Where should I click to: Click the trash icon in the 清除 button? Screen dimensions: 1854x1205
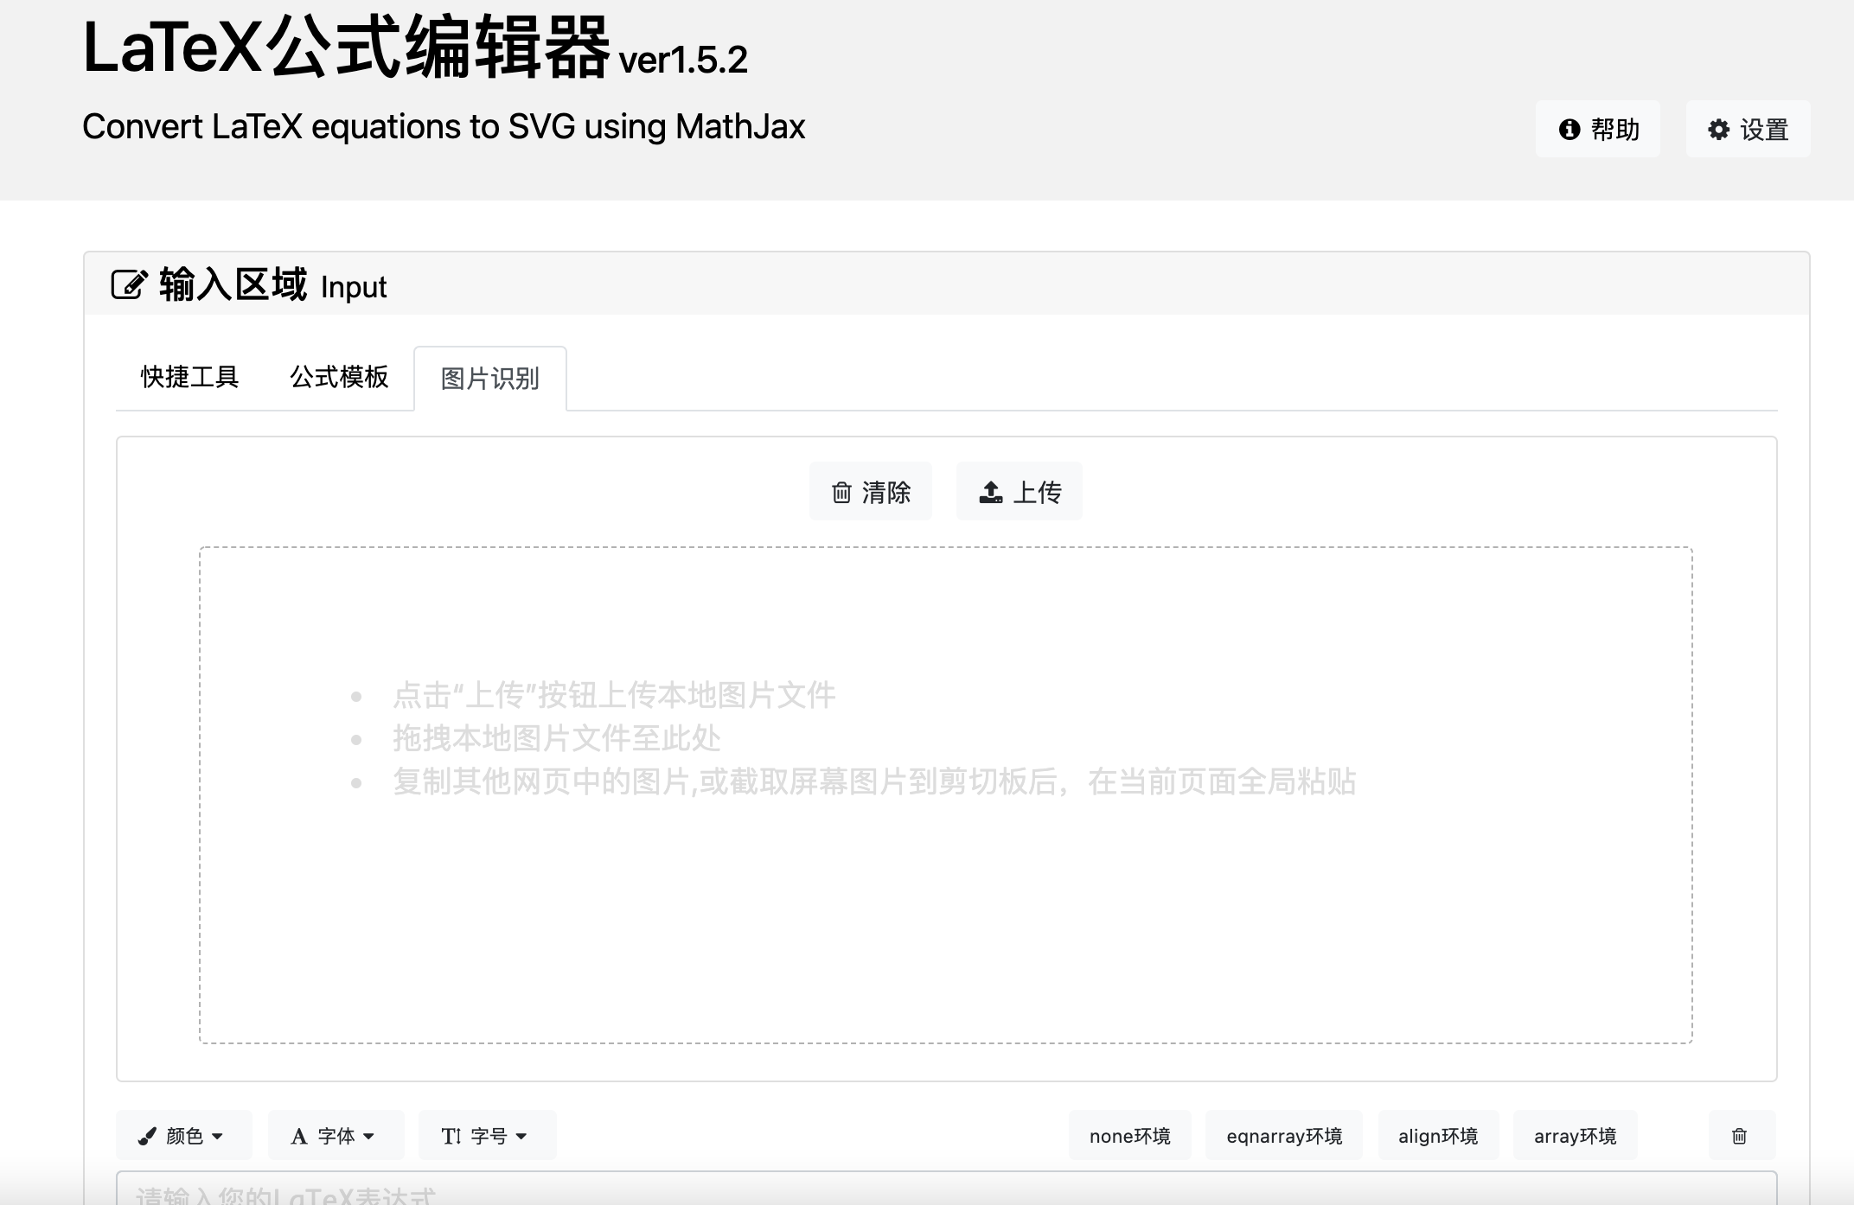[841, 491]
